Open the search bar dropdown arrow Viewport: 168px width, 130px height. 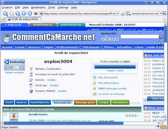pyautogui.click(x=161, y=13)
